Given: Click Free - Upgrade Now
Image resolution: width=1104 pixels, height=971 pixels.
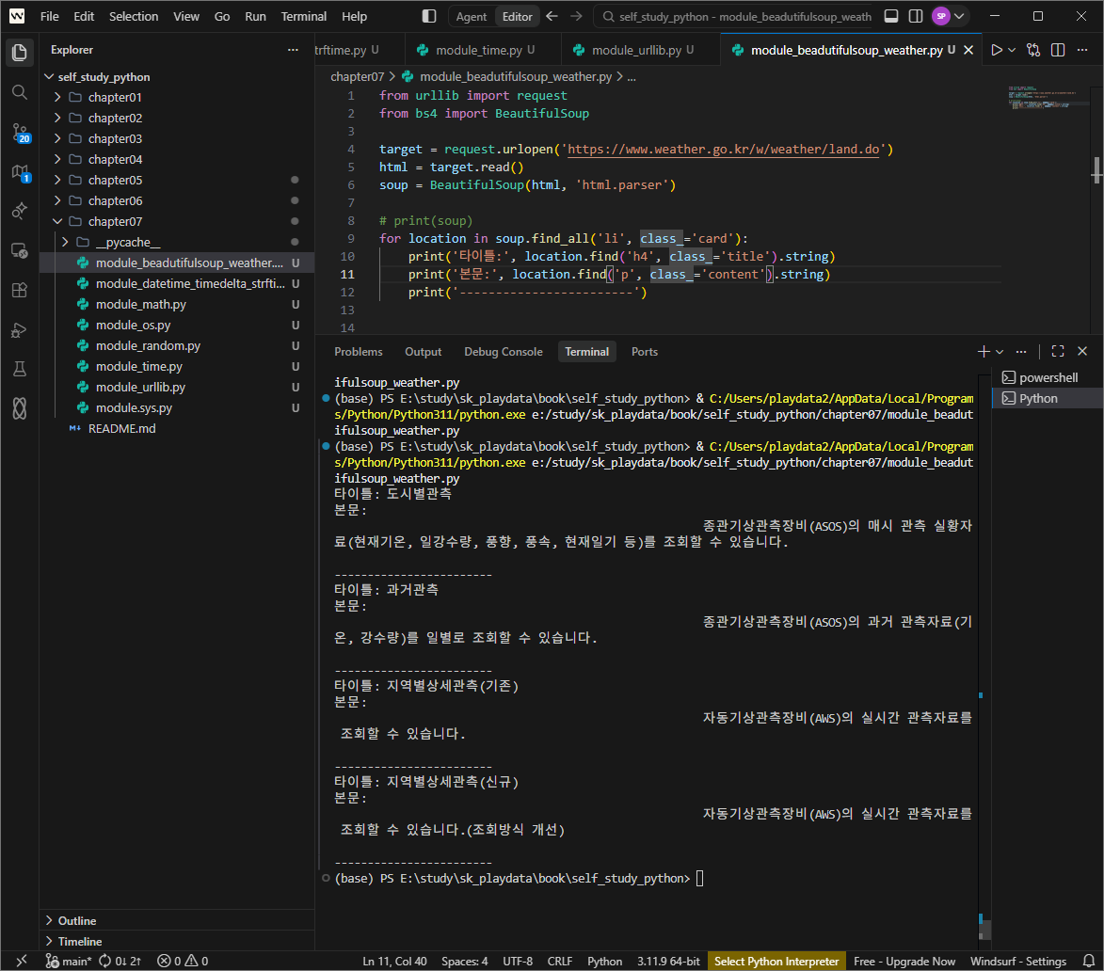Looking at the screenshot, I should point(904,962).
